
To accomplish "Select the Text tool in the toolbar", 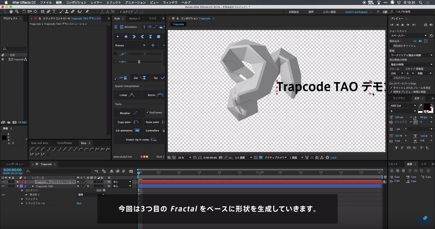I will tap(54, 12).
